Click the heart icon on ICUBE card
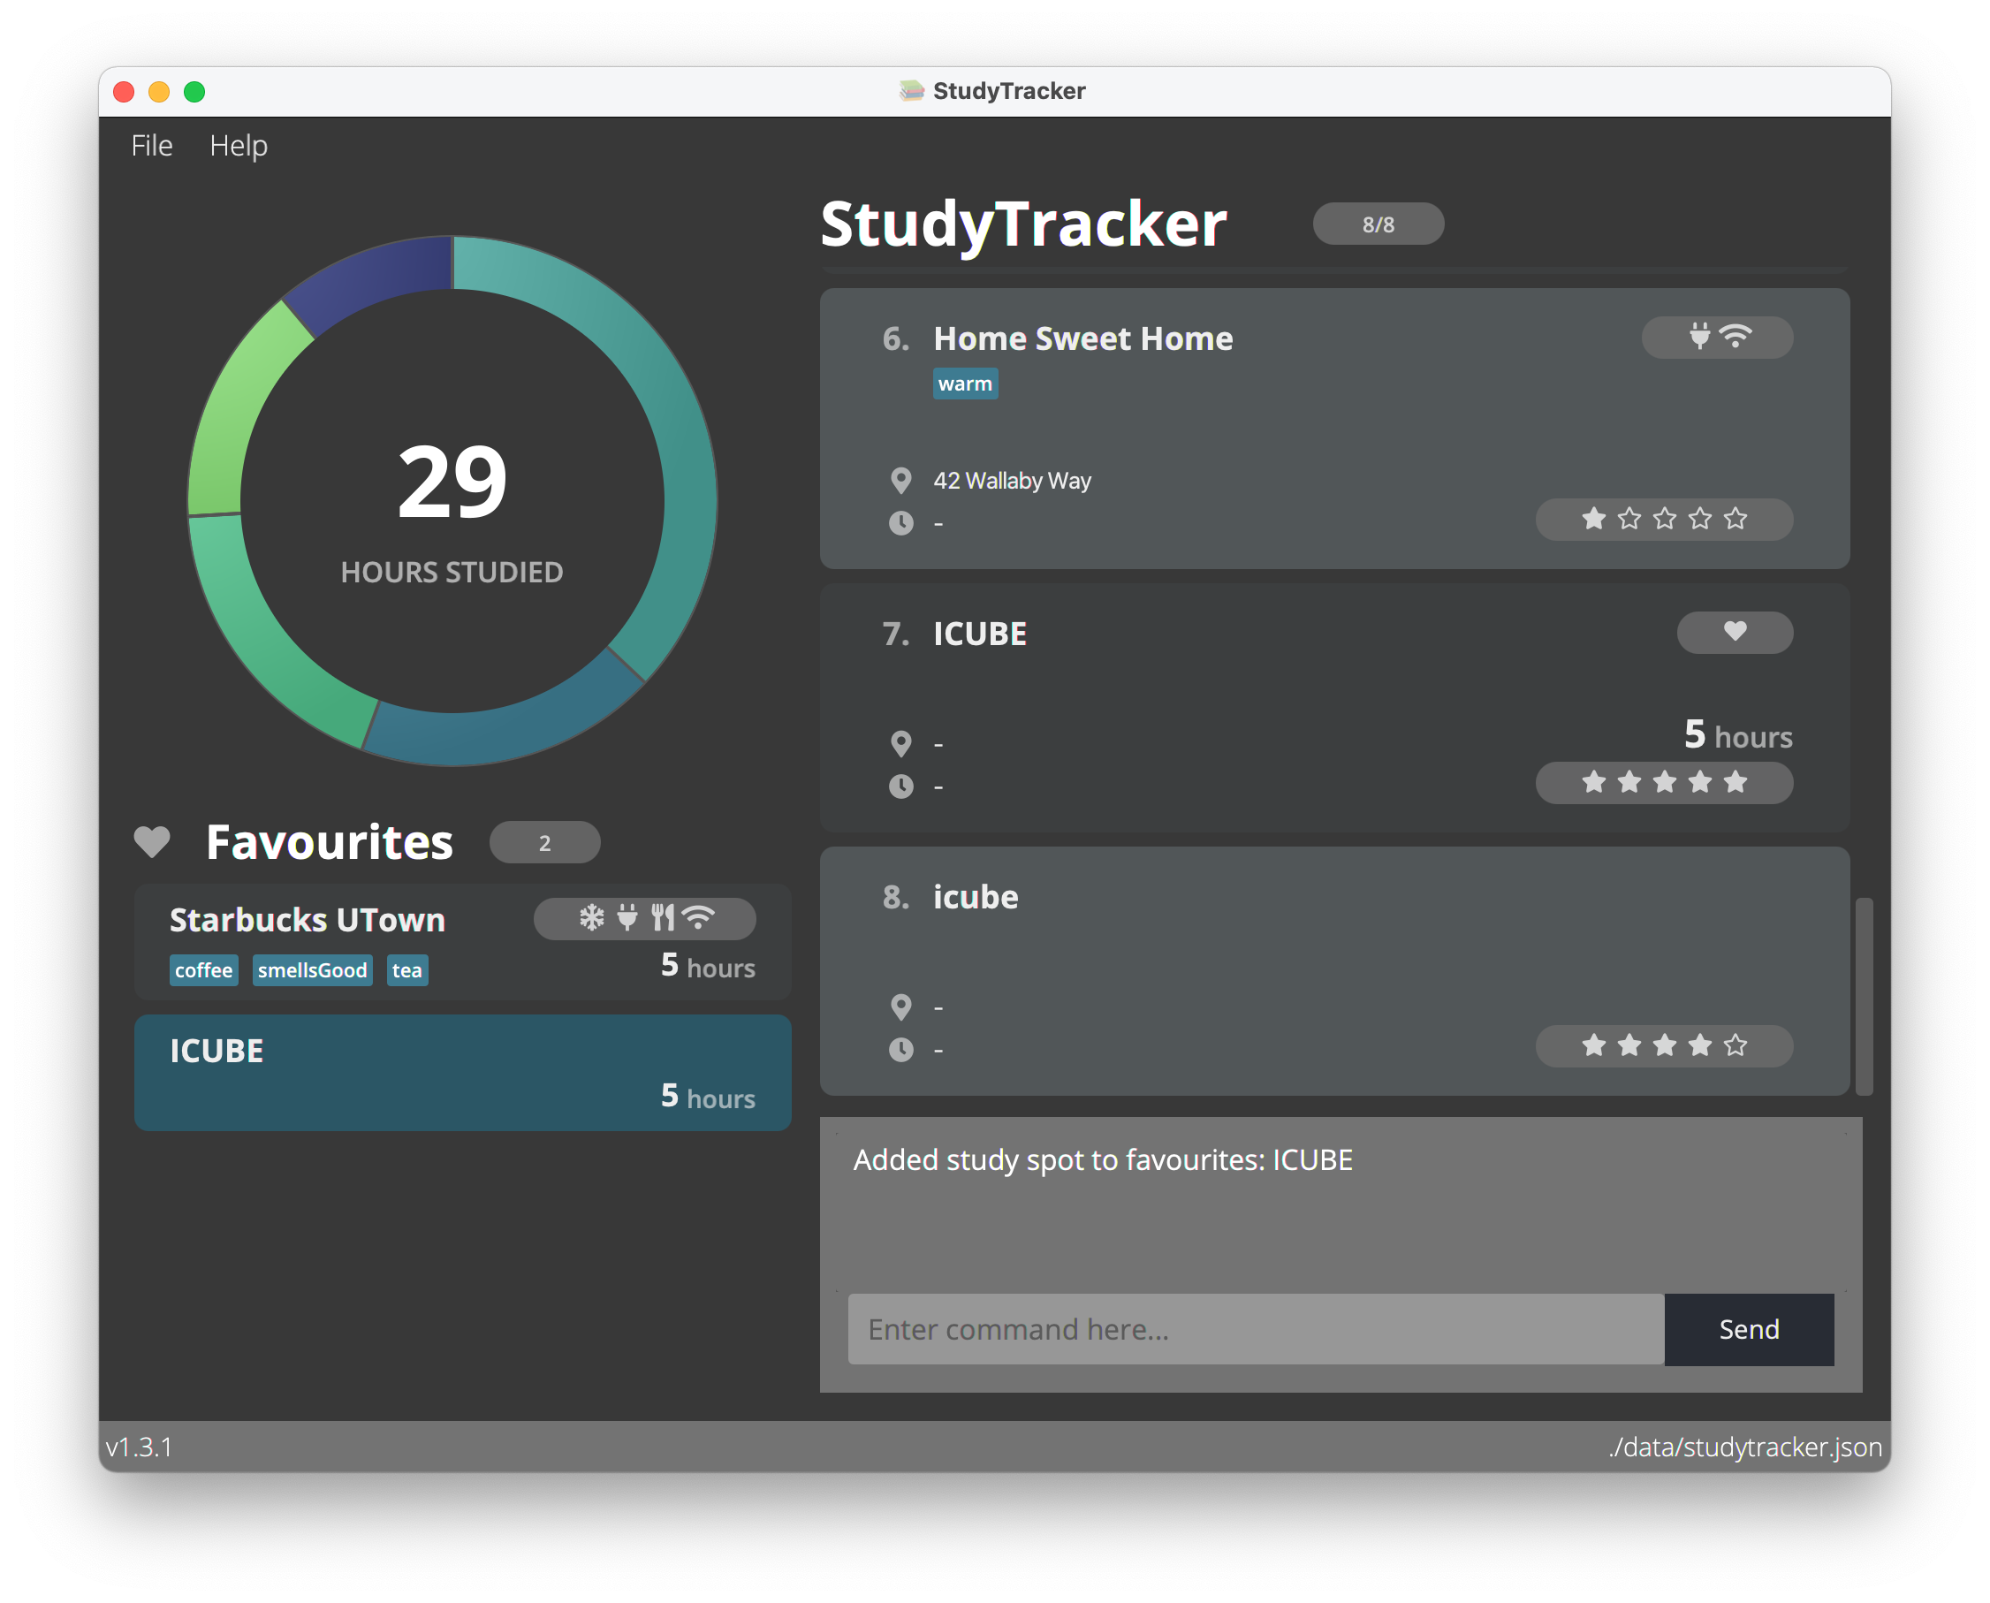 [1736, 631]
